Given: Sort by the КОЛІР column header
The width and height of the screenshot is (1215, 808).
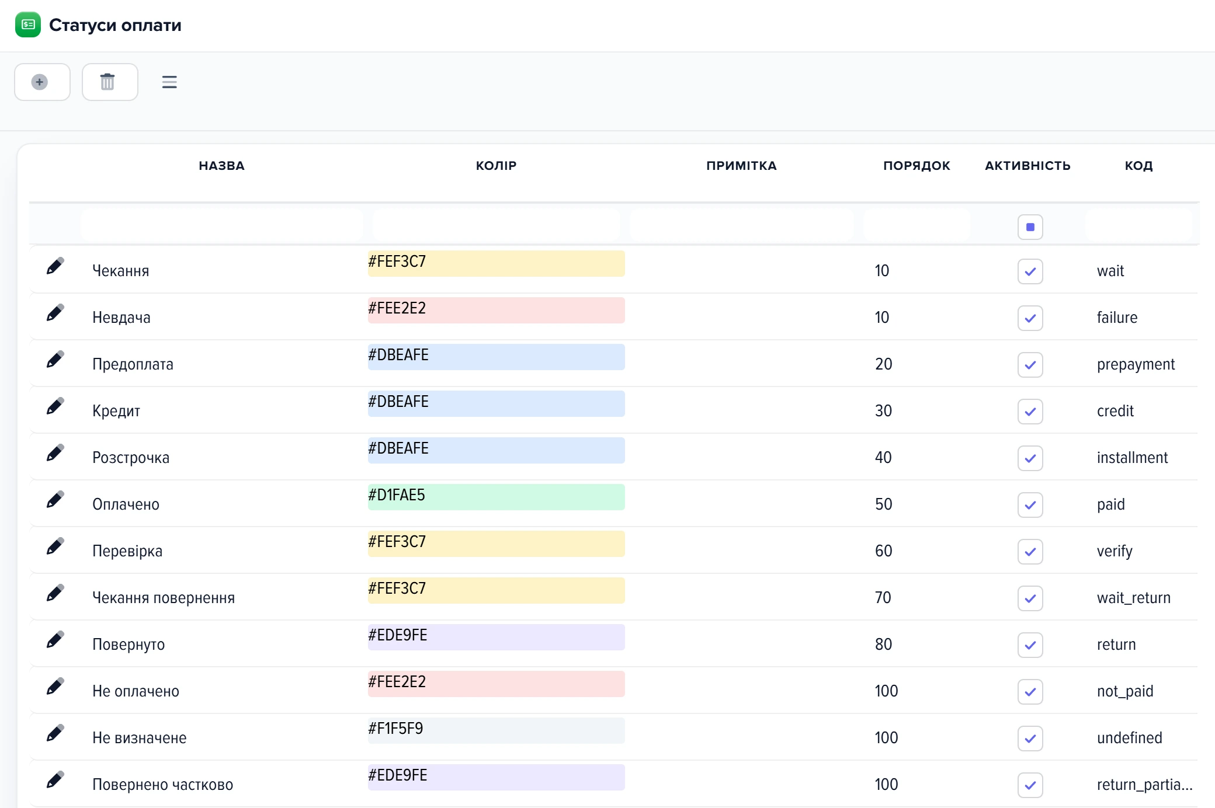Looking at the screenshot, I should (496, 166).
